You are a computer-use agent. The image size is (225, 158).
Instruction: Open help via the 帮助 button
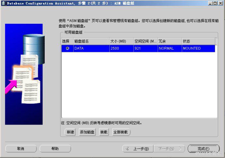pyautogui.click(x=55, y=149)
